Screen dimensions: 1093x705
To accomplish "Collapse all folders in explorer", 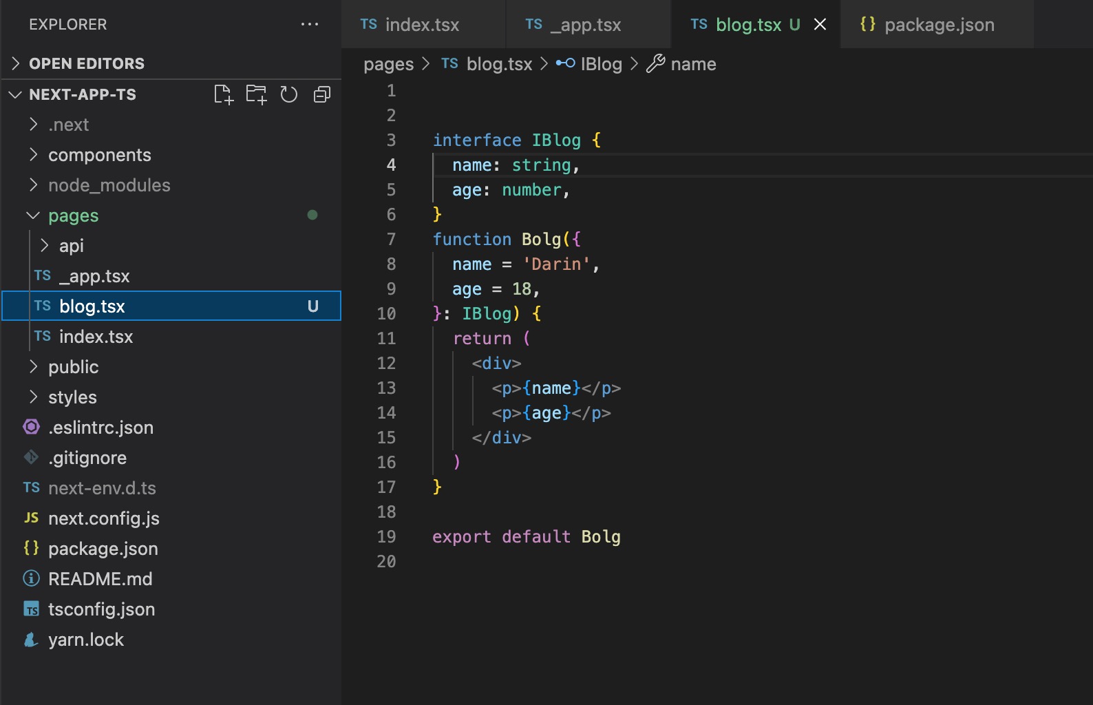I will tap(322, 94).
